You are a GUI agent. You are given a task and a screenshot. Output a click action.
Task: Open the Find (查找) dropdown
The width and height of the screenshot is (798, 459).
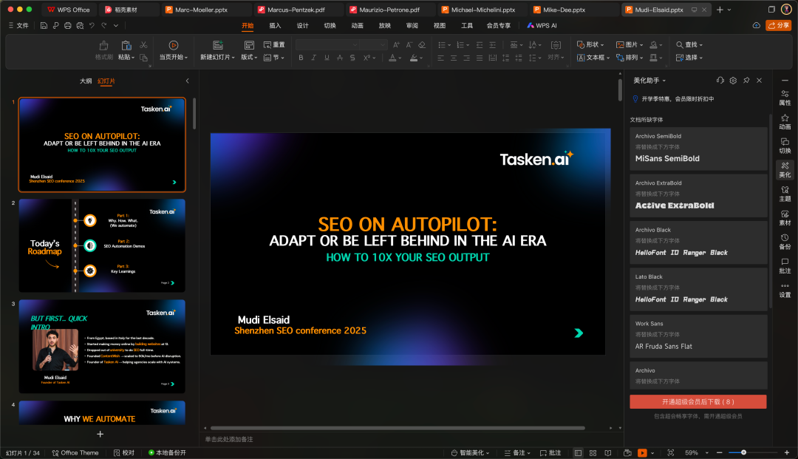click(x=689, y=45)
